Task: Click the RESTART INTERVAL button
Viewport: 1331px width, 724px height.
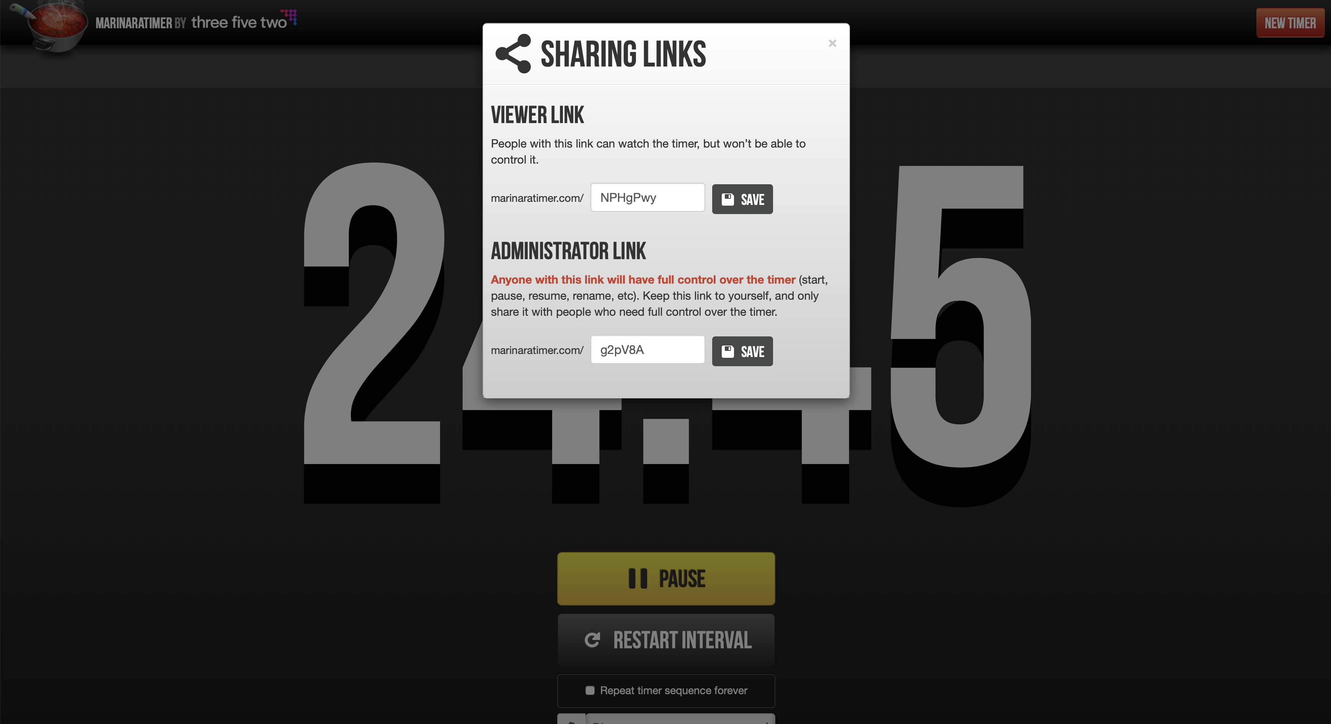Action: (665, 639)
